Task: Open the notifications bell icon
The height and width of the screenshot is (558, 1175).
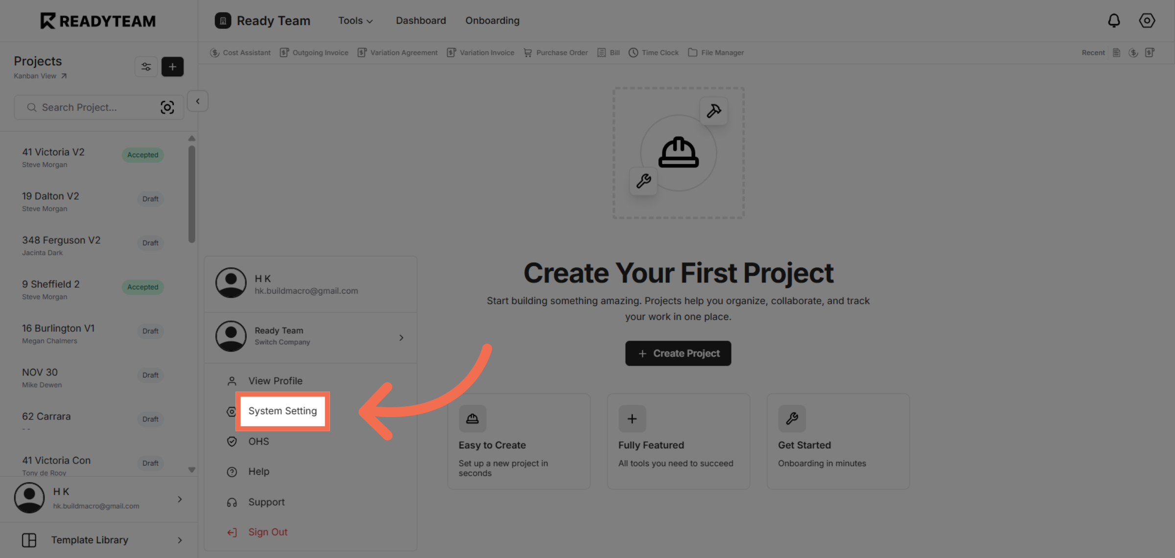Action: click(x=1114, y=21)
